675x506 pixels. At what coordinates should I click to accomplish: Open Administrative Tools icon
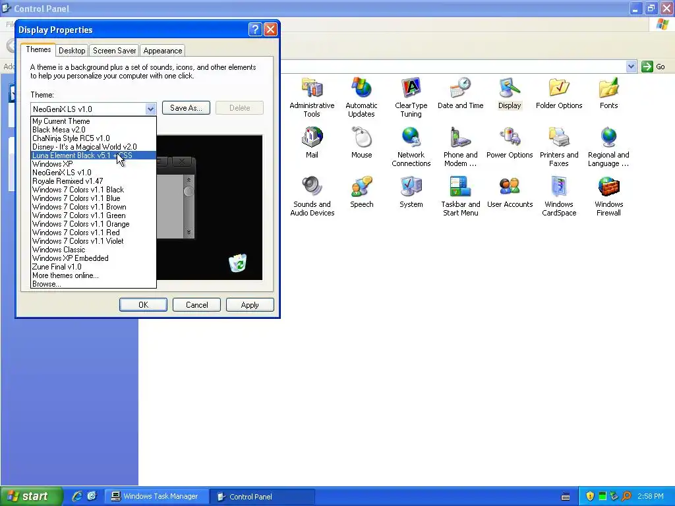pyautogui.click(x=312, y=88)
